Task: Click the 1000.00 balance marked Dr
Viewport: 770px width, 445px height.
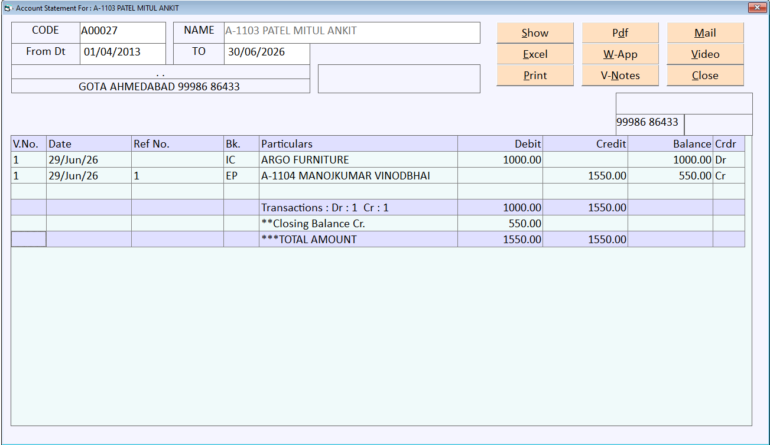Action: [670, 160]
